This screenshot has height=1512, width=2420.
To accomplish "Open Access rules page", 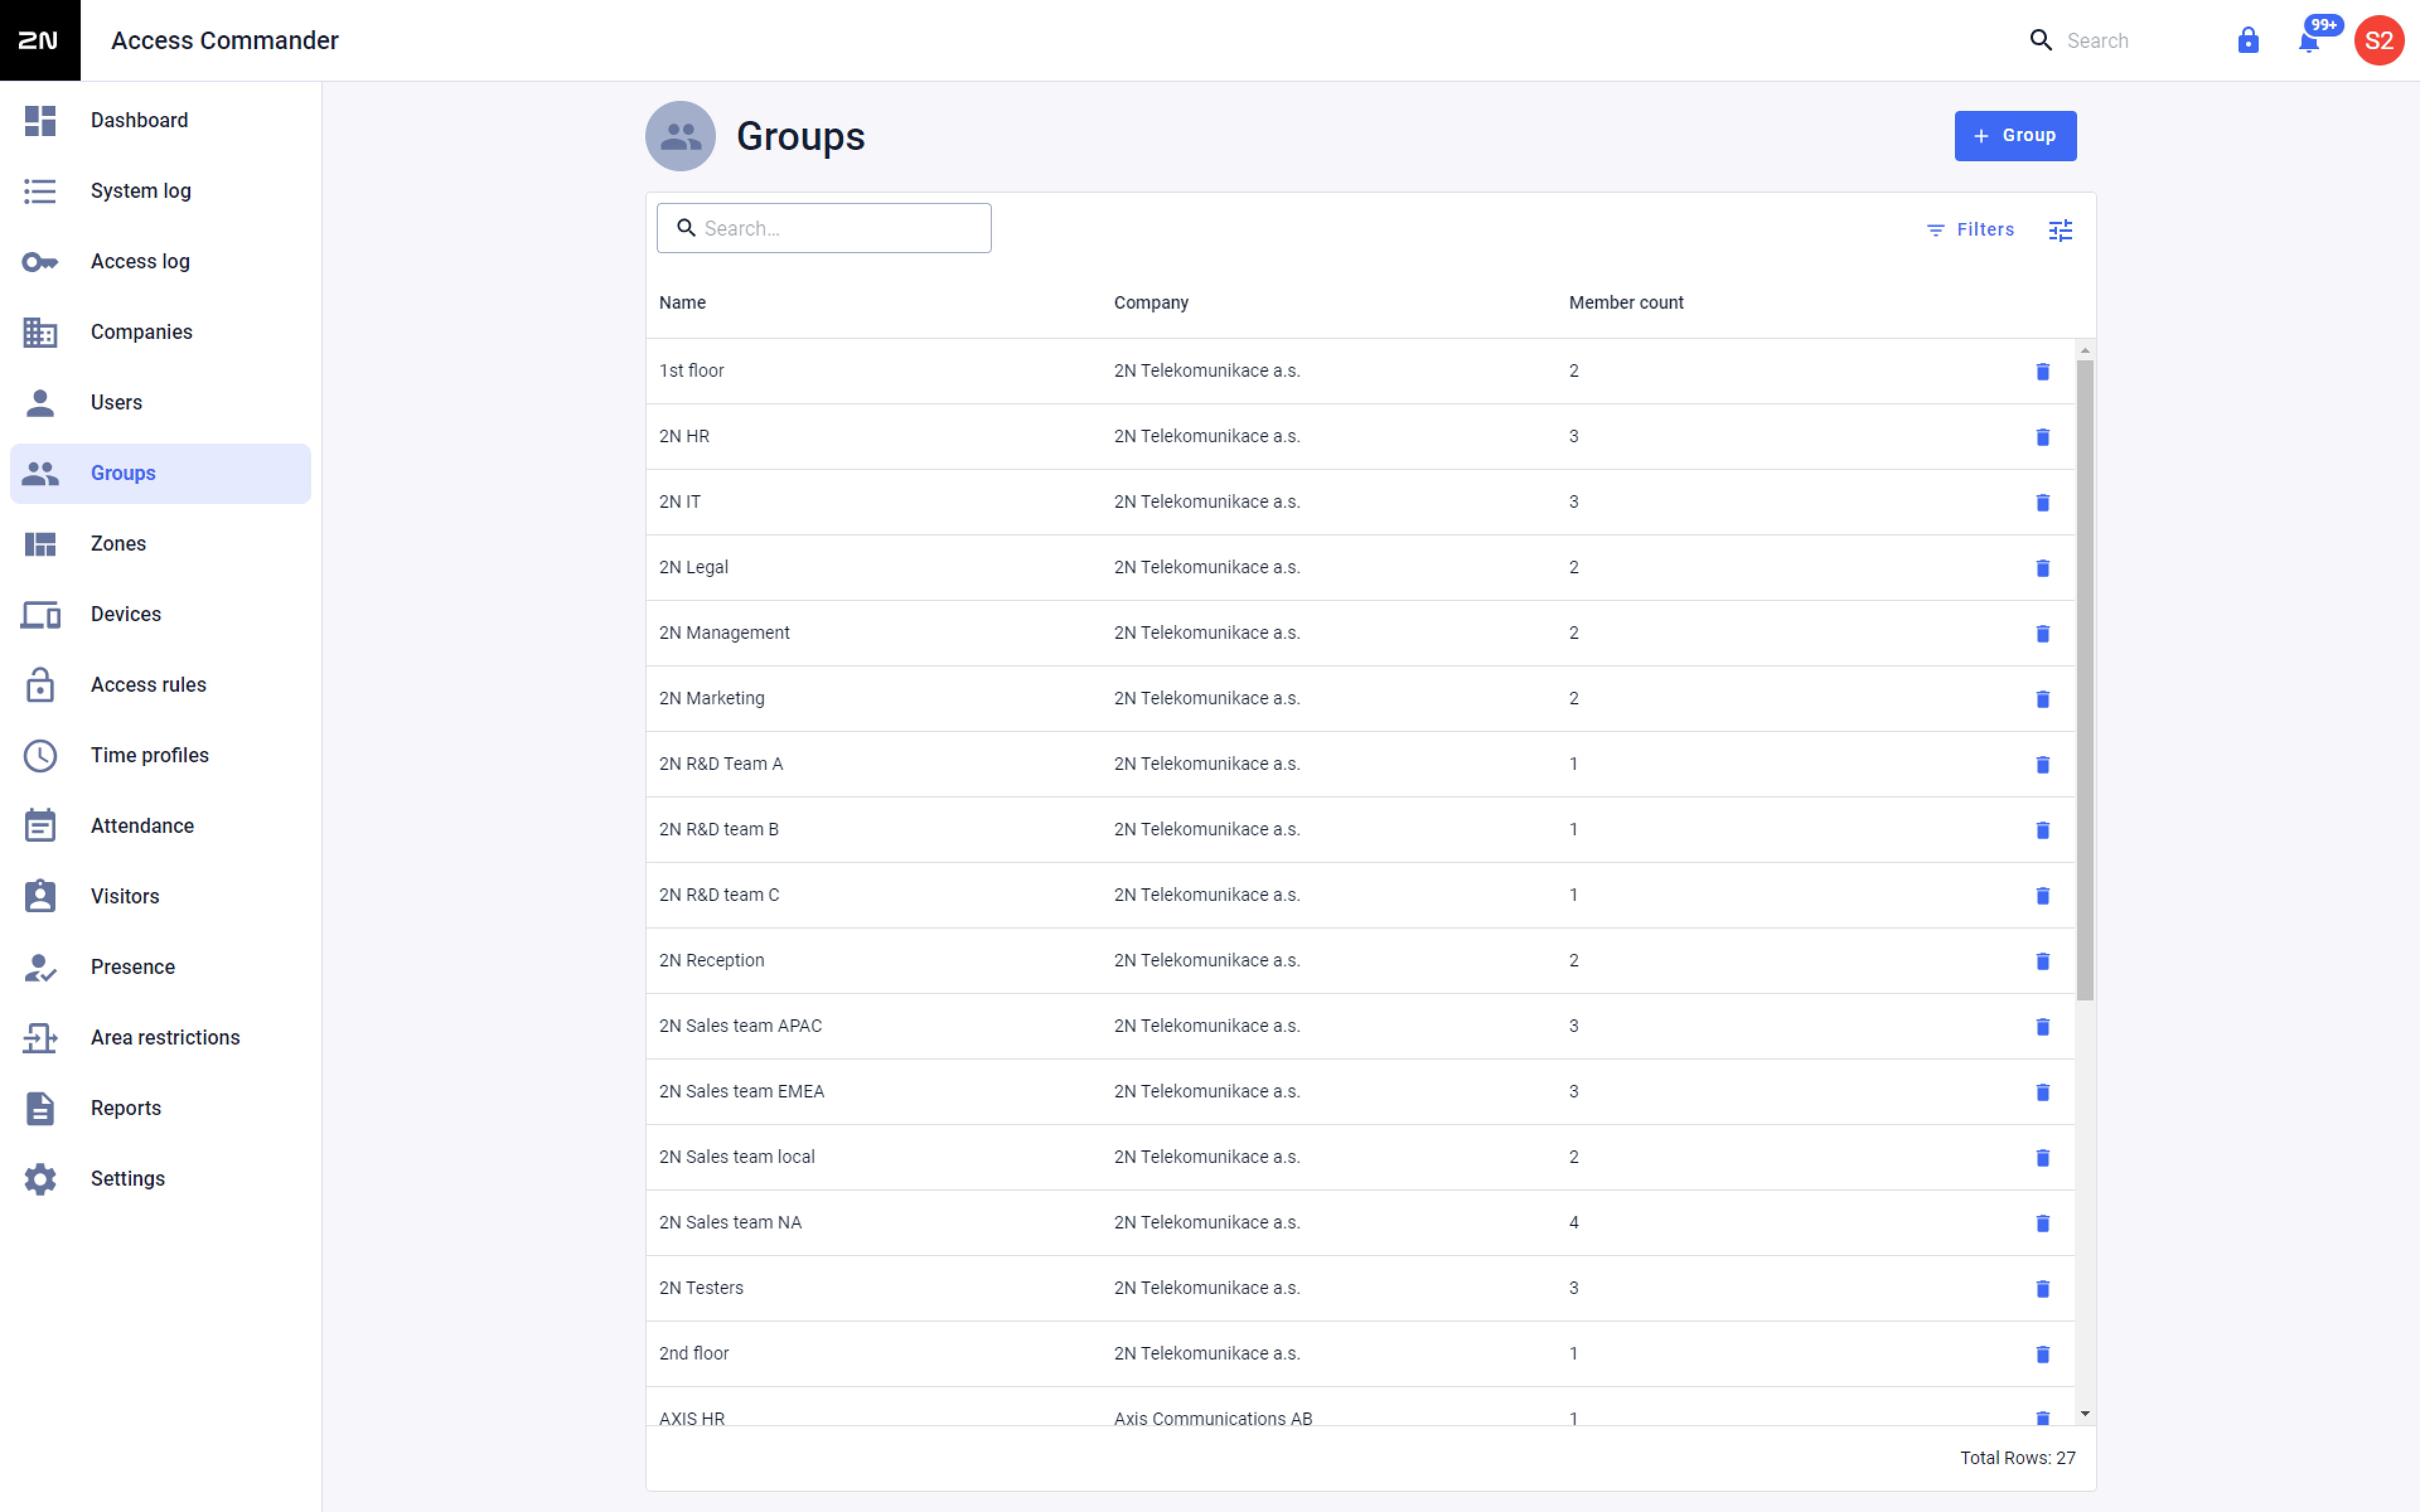I will (160, 685).
